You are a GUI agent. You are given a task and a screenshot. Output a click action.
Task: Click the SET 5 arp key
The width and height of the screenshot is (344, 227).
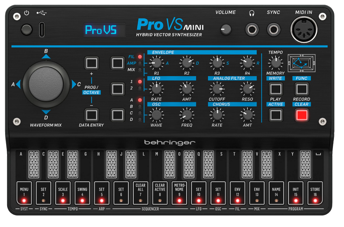102,193
